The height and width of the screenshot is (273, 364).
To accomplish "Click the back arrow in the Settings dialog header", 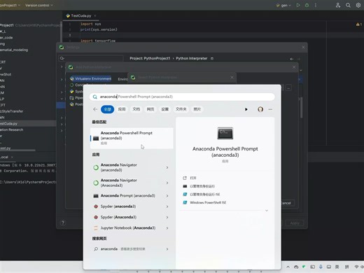I will 292,59.
